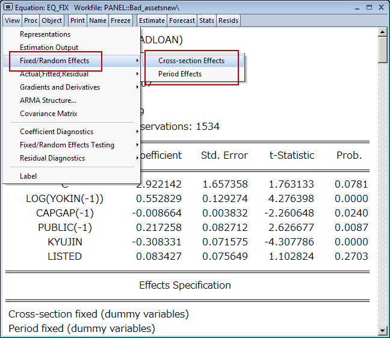Select Representations in View menu
The height and width of the screenshot is (338, 390).
[x=45, y=34]
